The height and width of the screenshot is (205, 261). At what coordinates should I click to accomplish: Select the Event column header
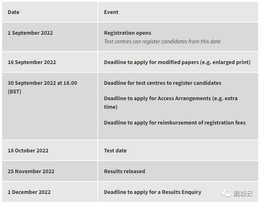coord(111,12)
